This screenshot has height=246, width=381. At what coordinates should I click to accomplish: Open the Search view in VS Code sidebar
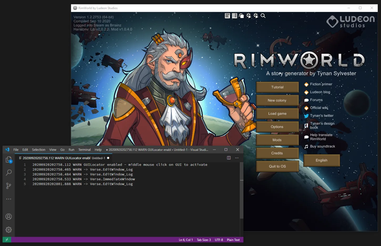point(9,173)
